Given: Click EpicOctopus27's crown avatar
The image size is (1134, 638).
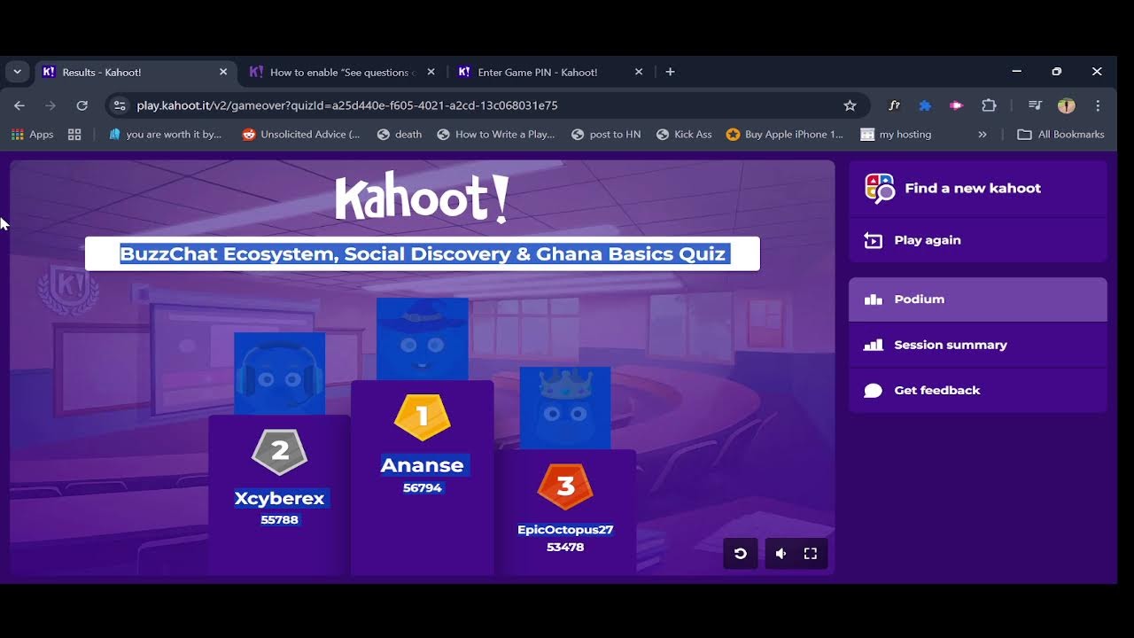Looking at the screenshot, I should 565,408.
